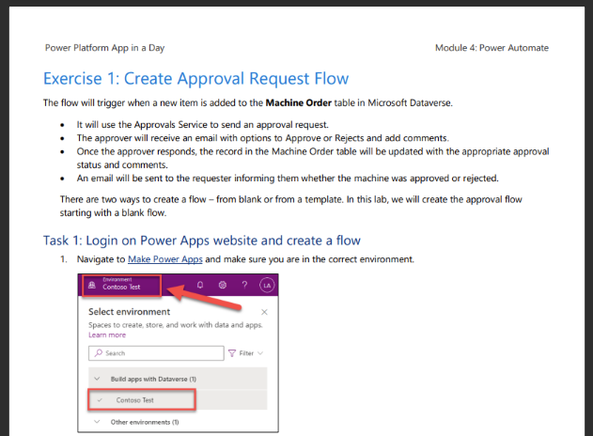Click the Task 1 heading text
The height and width of the screenshot is (436, 593).
point(202,241)
